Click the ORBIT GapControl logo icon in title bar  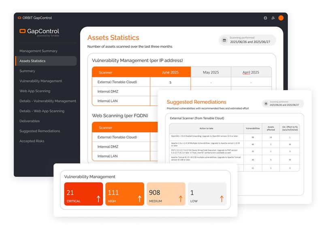point(19,18)
